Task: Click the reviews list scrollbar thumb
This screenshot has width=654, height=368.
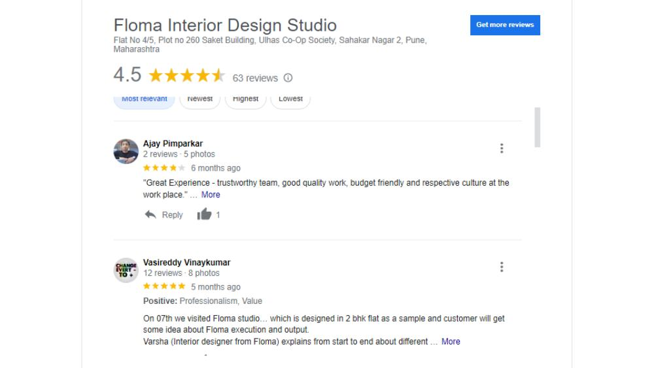Action: [538, 127]
